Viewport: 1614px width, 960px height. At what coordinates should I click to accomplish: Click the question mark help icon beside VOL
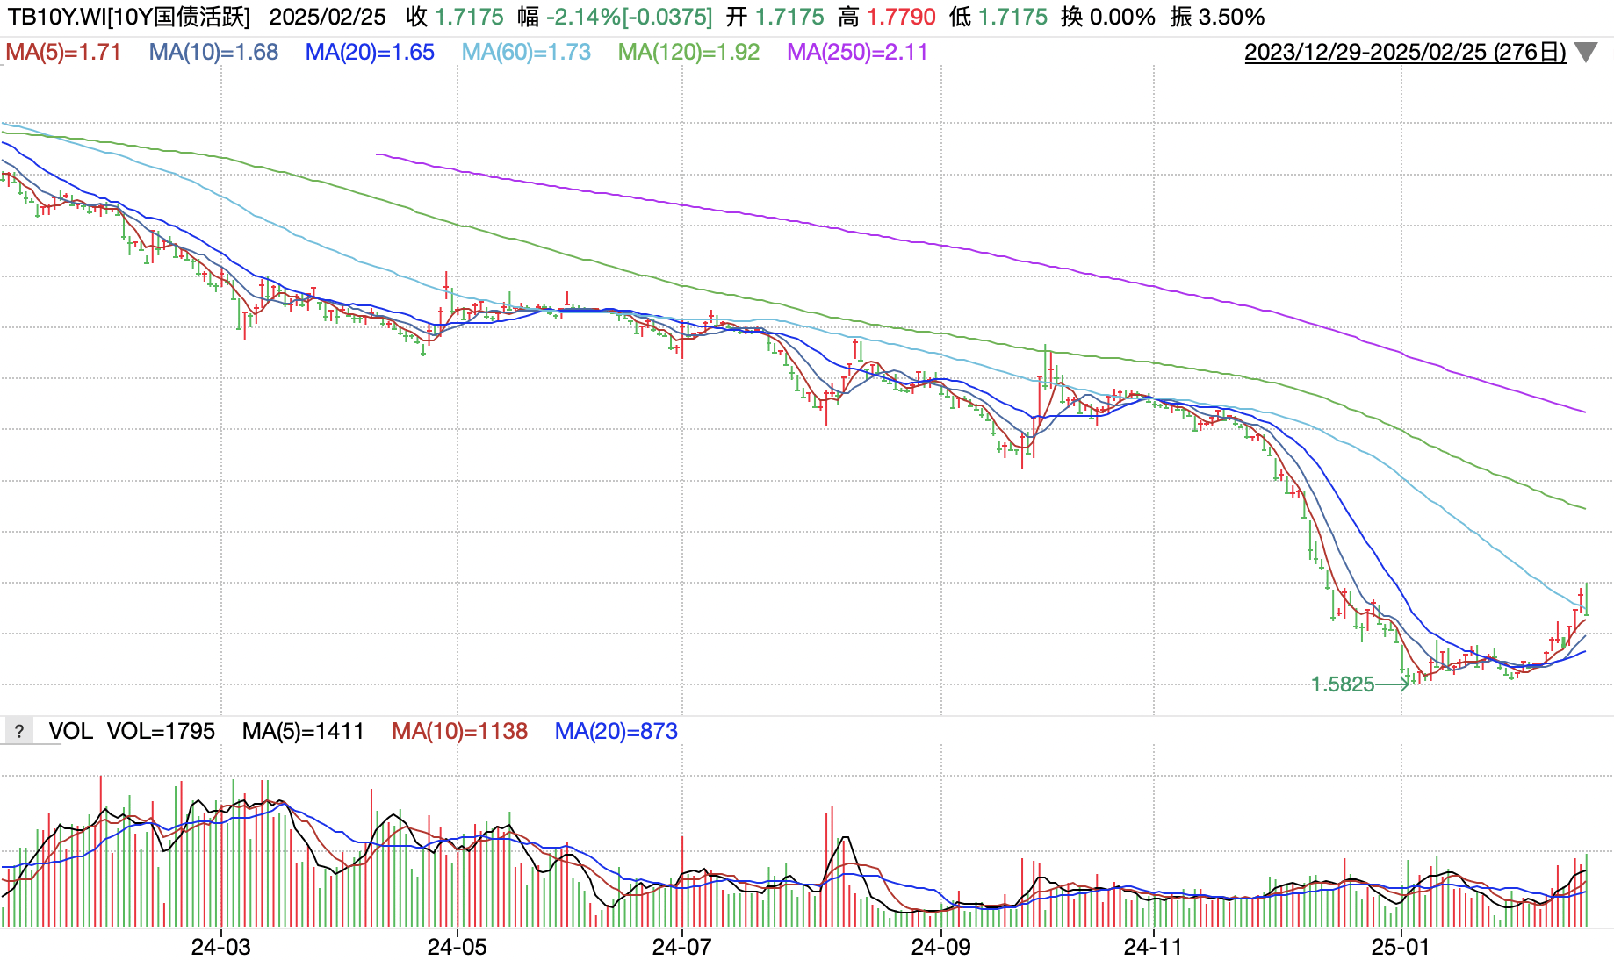18,731
